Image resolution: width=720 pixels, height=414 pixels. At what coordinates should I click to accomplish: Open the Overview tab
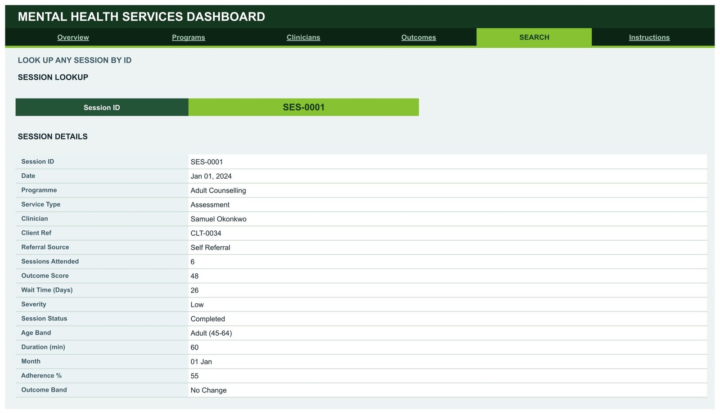point(73,37)
